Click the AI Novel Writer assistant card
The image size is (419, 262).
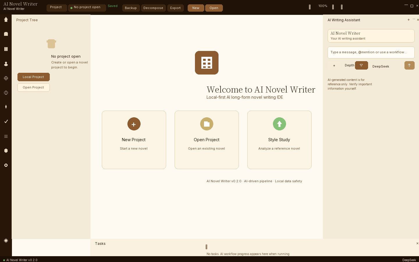tap(371, 36)
